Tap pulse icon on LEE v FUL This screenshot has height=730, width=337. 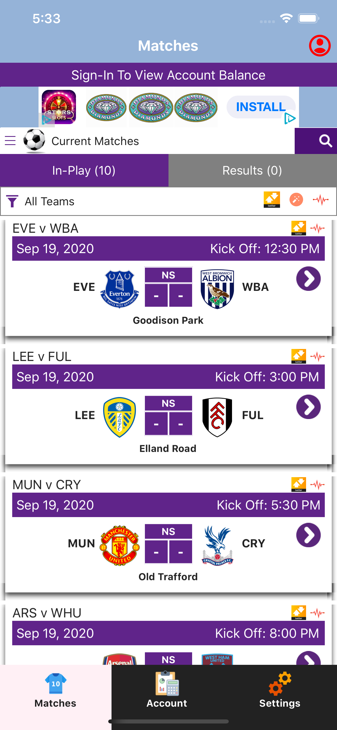[x=317, y=357]
